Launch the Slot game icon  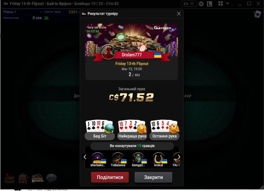[x=23, y=178]
